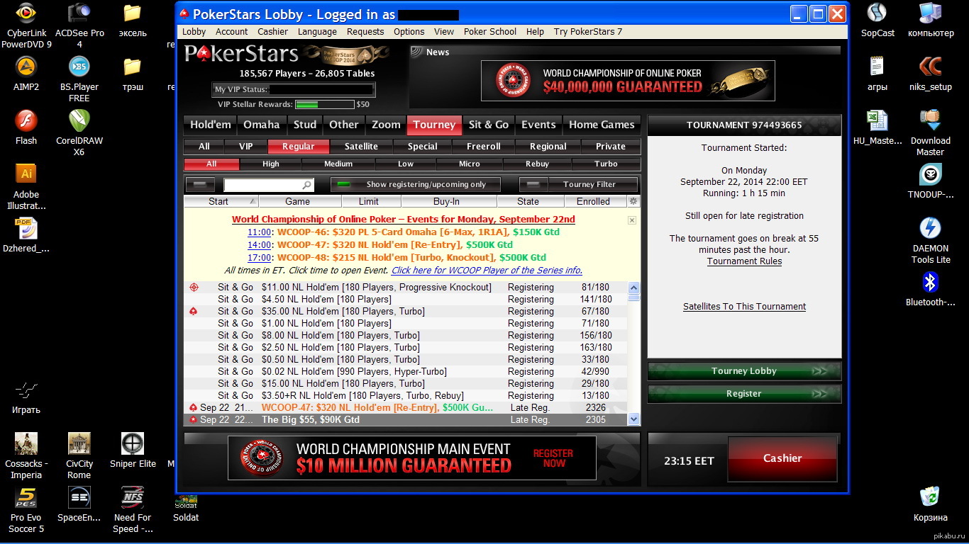Open the Dzhered PDF file icon

(26, 229)
